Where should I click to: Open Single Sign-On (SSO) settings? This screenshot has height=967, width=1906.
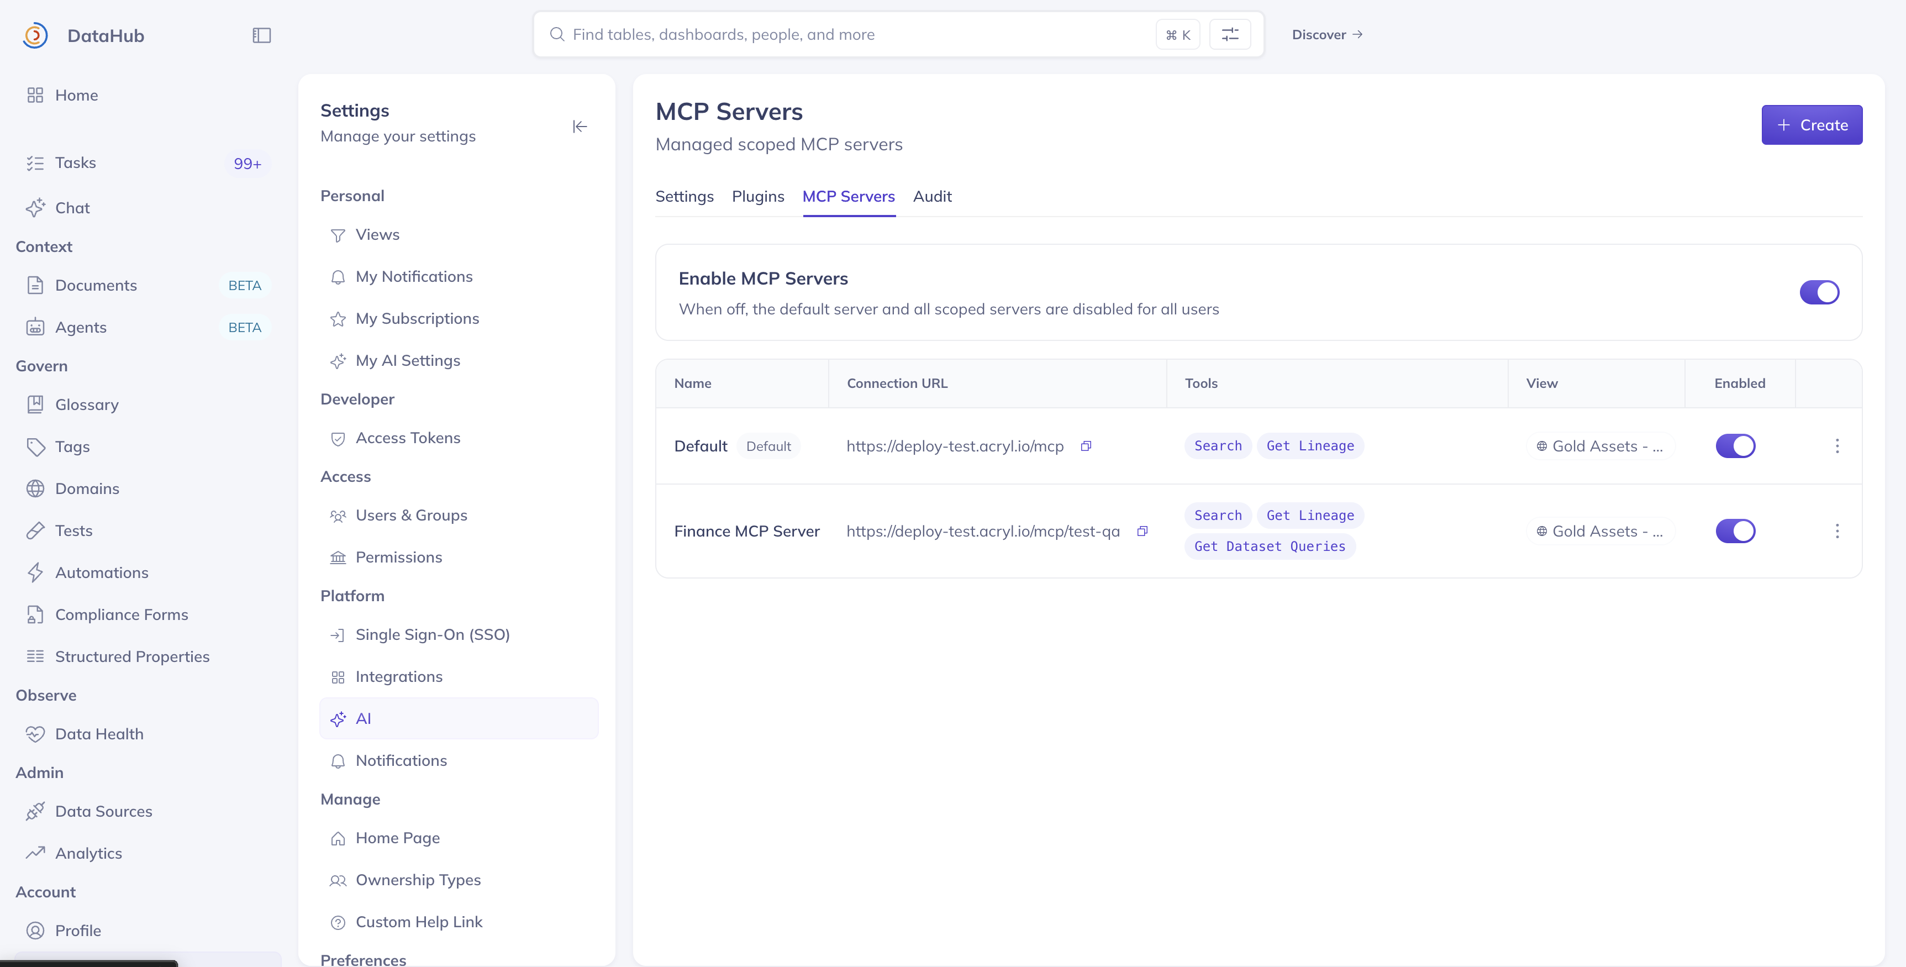click(459, 635)
